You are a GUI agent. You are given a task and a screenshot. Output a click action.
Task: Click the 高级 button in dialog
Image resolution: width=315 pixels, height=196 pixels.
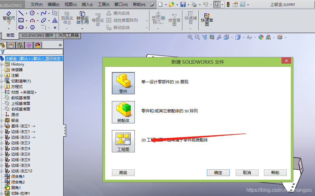point(123,173)
